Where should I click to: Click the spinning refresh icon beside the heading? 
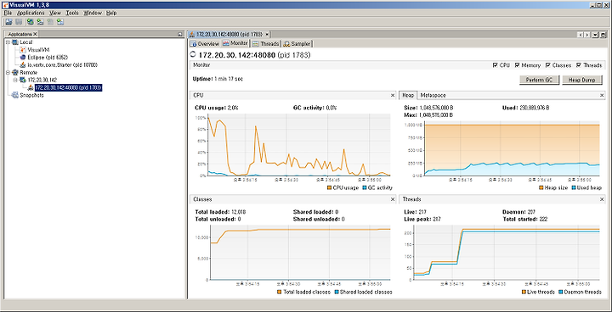tap(193, 55)
